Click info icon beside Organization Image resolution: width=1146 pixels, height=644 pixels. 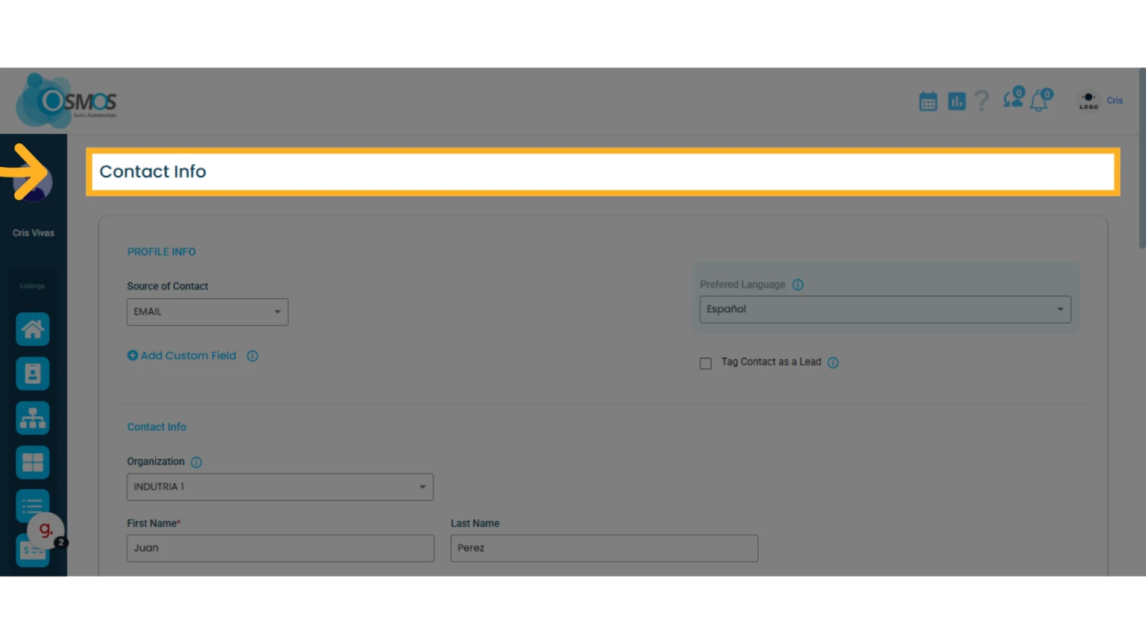196,462
